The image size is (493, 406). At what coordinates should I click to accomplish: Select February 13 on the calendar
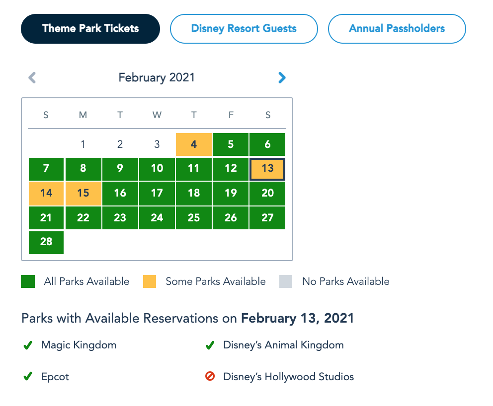click(x=267, y=169)
